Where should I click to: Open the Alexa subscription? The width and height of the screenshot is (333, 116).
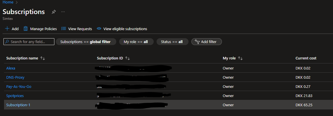(11, 68)
